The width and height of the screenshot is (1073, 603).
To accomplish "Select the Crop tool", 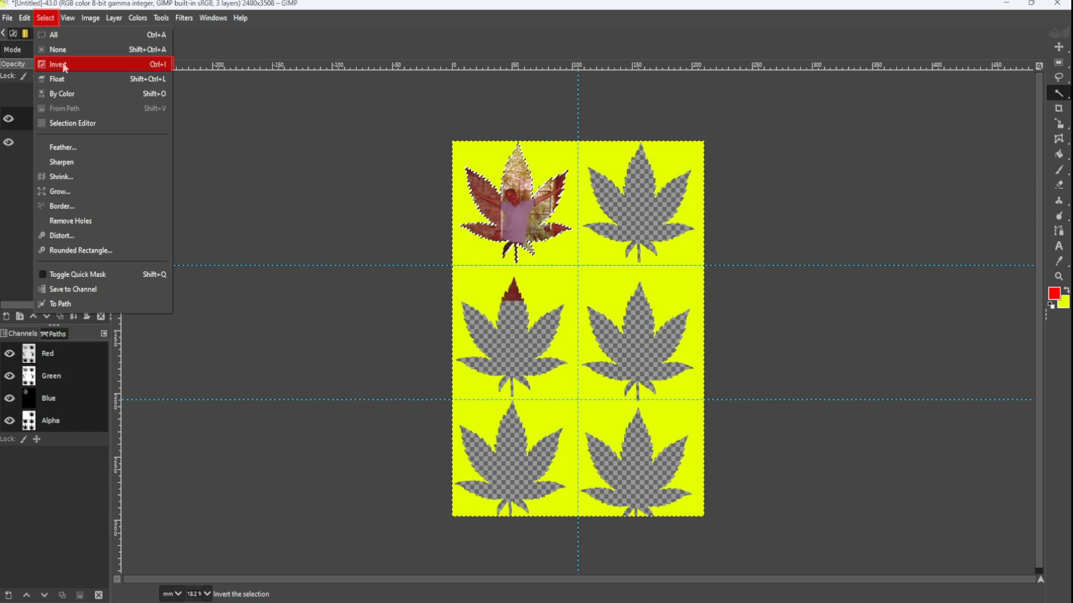I will click(x=1058, y=108).
